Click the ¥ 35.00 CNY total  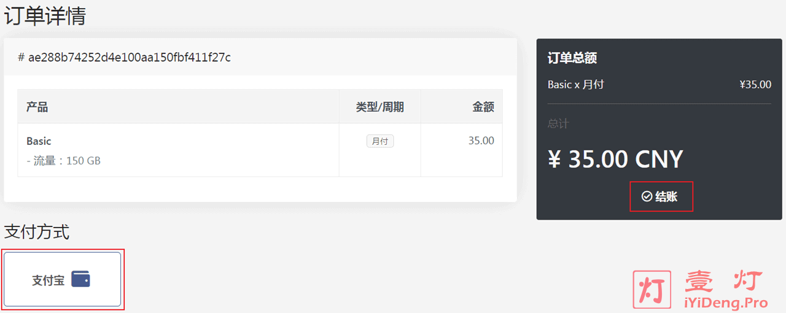tap(615, 159)
